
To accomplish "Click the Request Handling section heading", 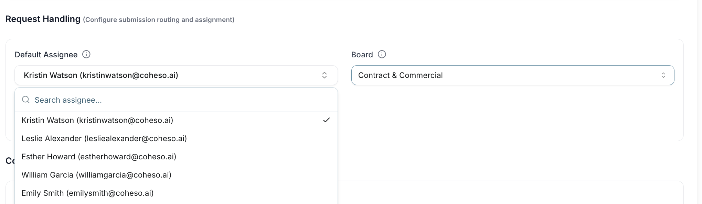I will point(43,19).
